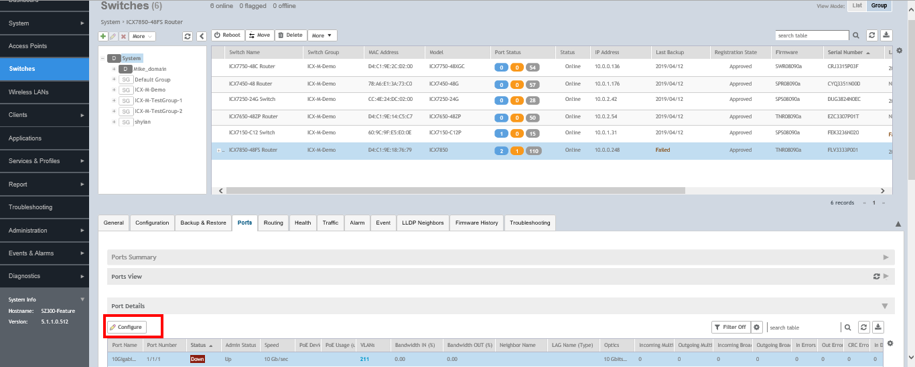Expand the ICX-M-Demo tree node
The image size is (915, 367).
click(x=115, y=90)
